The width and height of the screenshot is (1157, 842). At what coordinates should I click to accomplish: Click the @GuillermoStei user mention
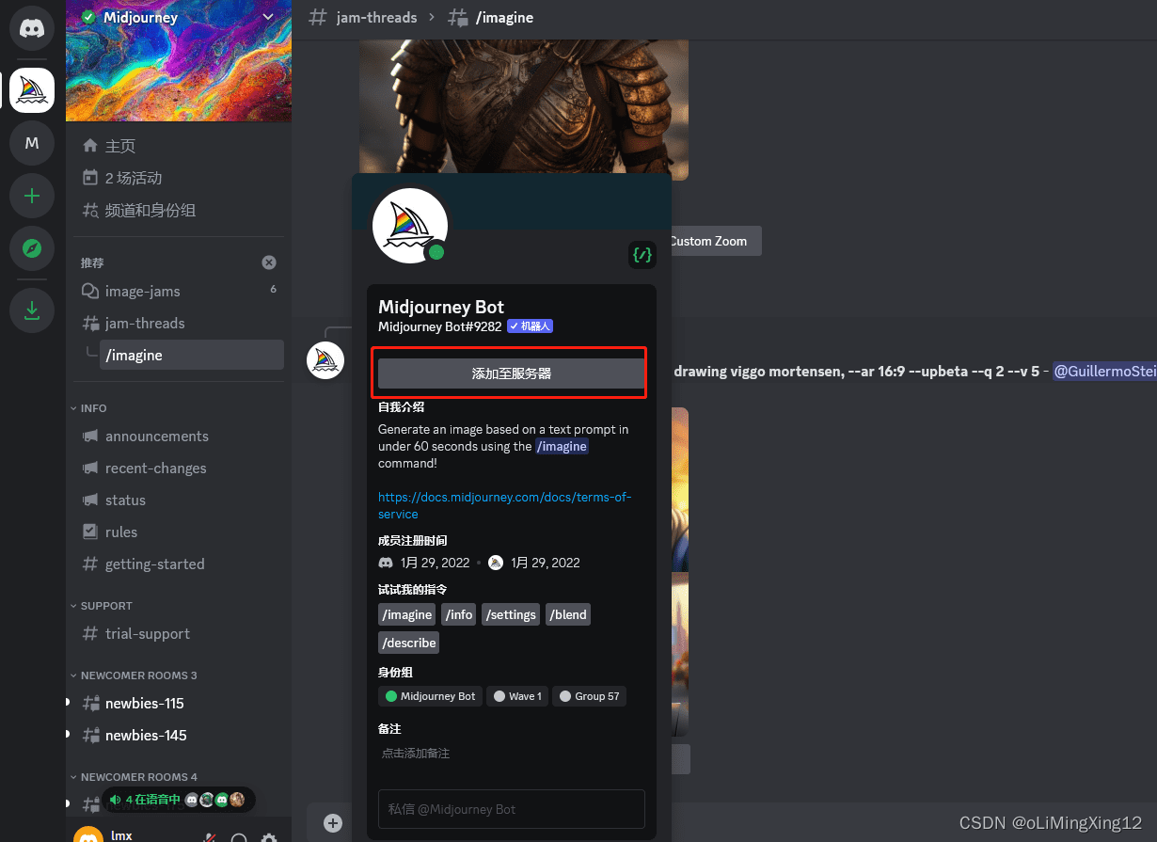[1104, 372]
